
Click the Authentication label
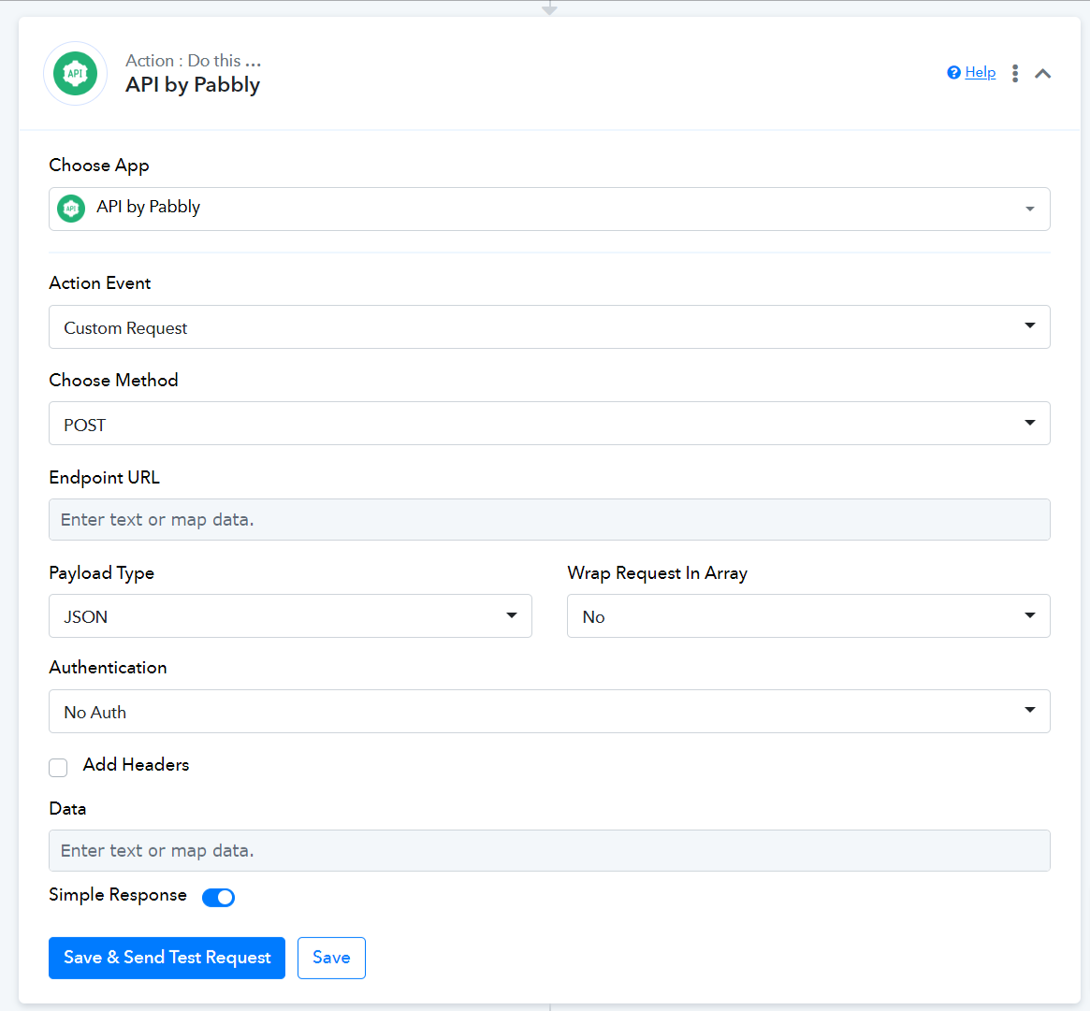pos(108,667)
